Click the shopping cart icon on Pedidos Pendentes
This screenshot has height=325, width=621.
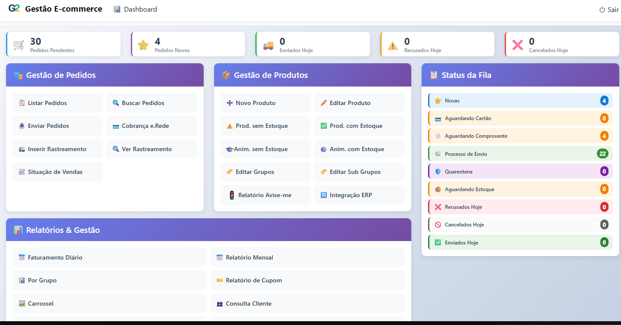[x=19, y=45]
